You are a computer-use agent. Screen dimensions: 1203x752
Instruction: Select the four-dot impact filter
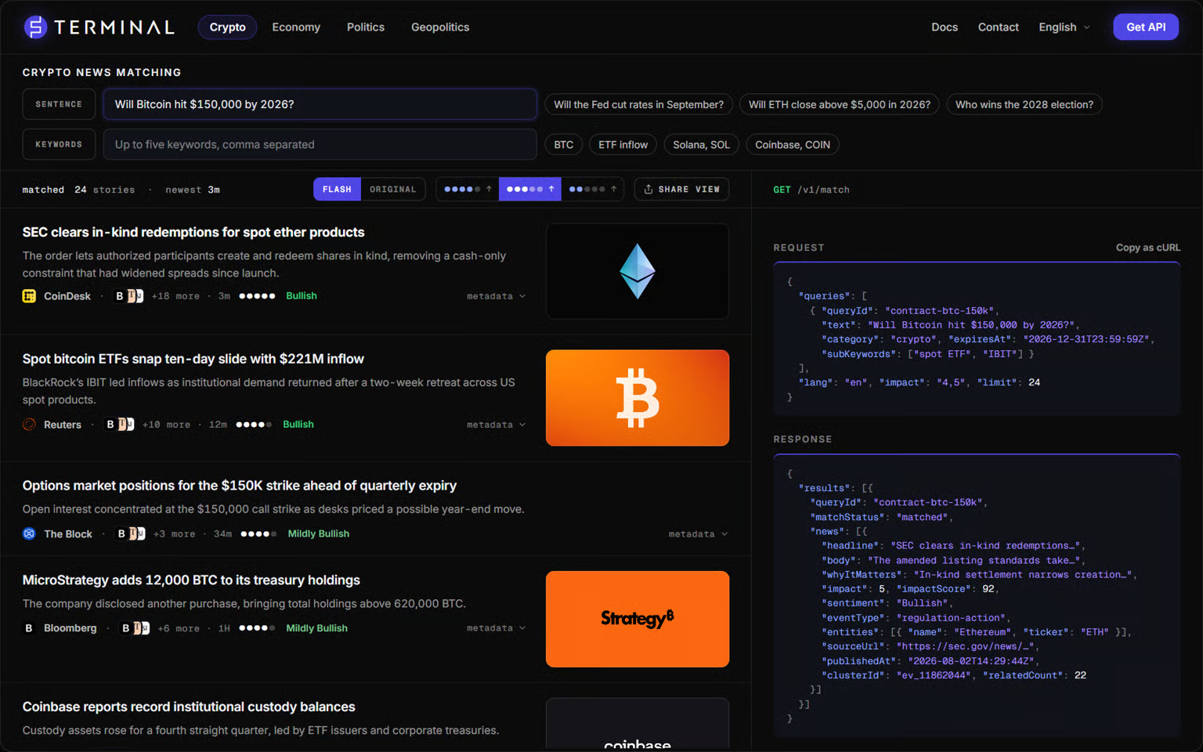click(468, 189)
